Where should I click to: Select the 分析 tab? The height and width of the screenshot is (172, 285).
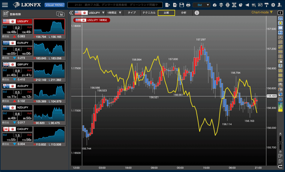(183, 13)
